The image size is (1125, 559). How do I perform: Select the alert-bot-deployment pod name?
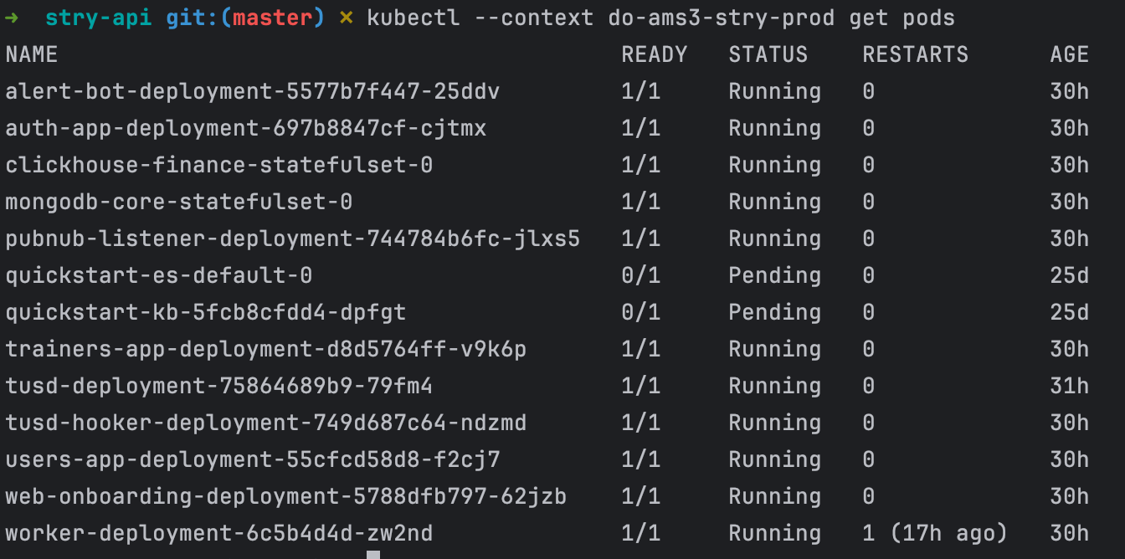point(252,91)
